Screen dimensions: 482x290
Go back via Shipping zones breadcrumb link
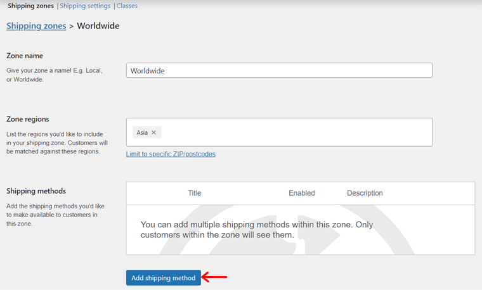tap(36, 26)
